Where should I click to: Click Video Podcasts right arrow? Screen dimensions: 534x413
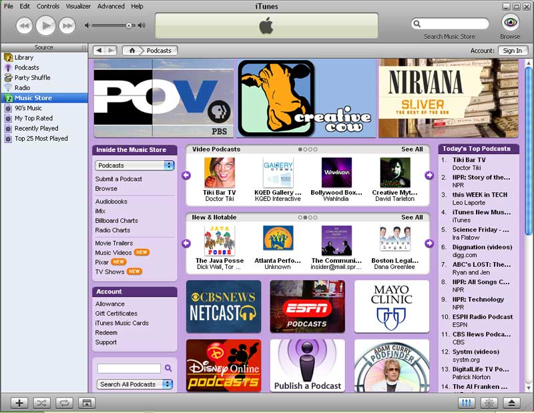click(429, 175)
